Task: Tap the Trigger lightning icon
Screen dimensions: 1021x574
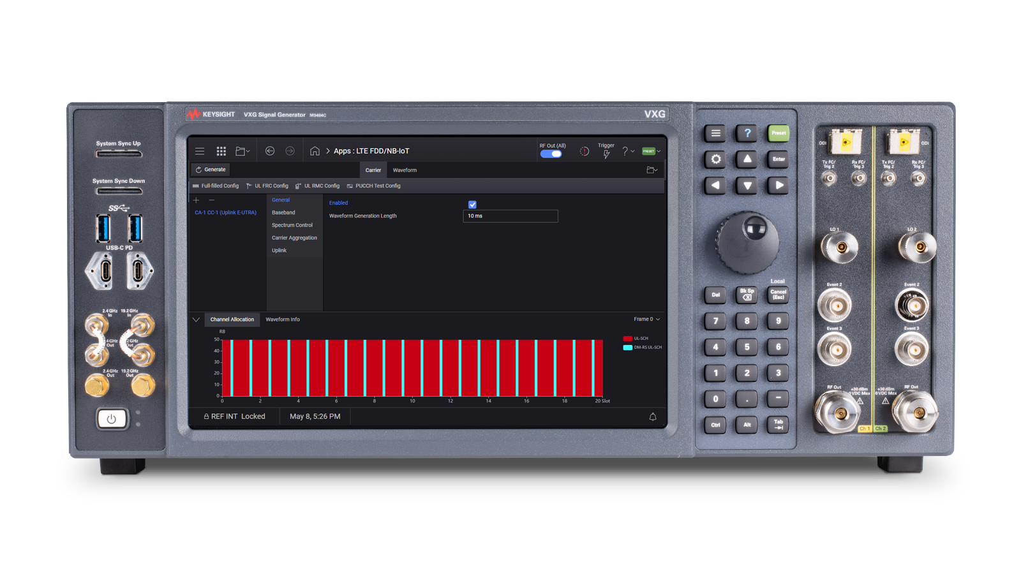Action: (x=606, y=154)
